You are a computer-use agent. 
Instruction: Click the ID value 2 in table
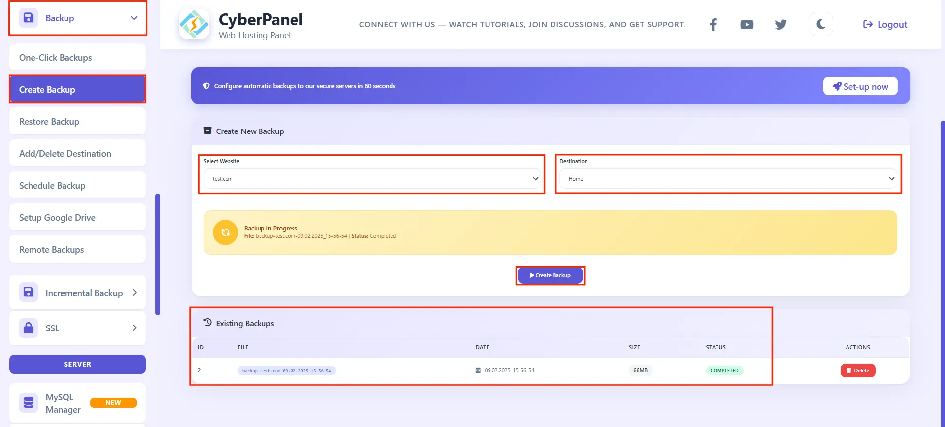coord(199,370)
